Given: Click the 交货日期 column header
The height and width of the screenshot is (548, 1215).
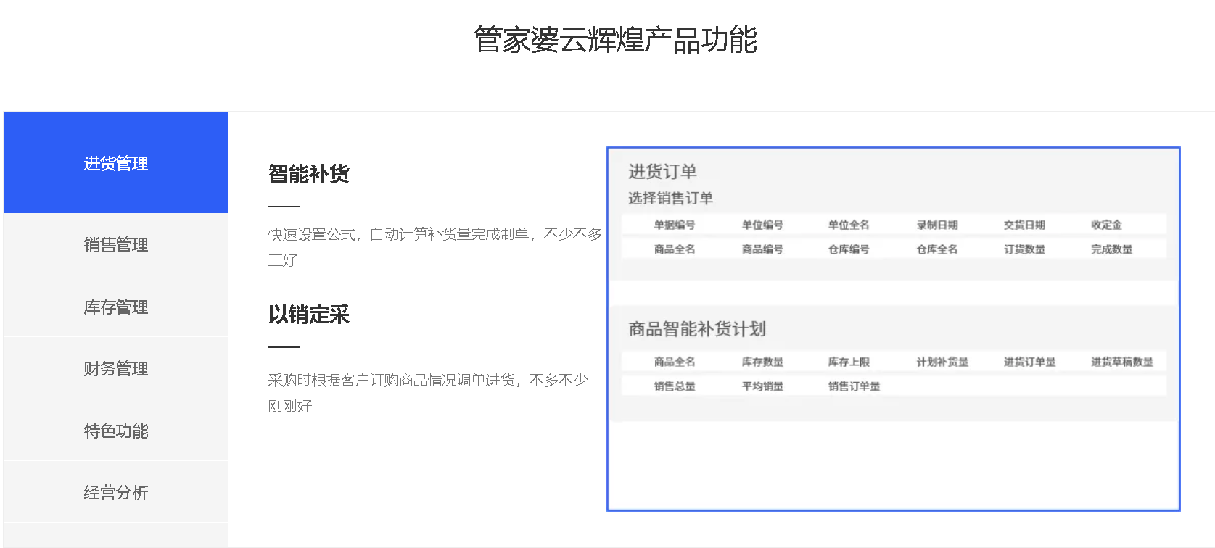Looking at the screenshot, I should [x=1024, y=225].
